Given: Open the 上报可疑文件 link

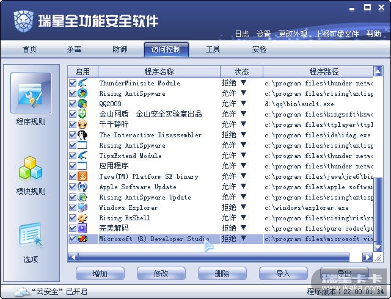Looking at the screenshot, I should (x=337, y=34).
